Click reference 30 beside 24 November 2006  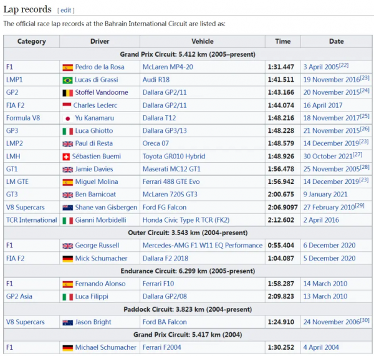point(365,320)
